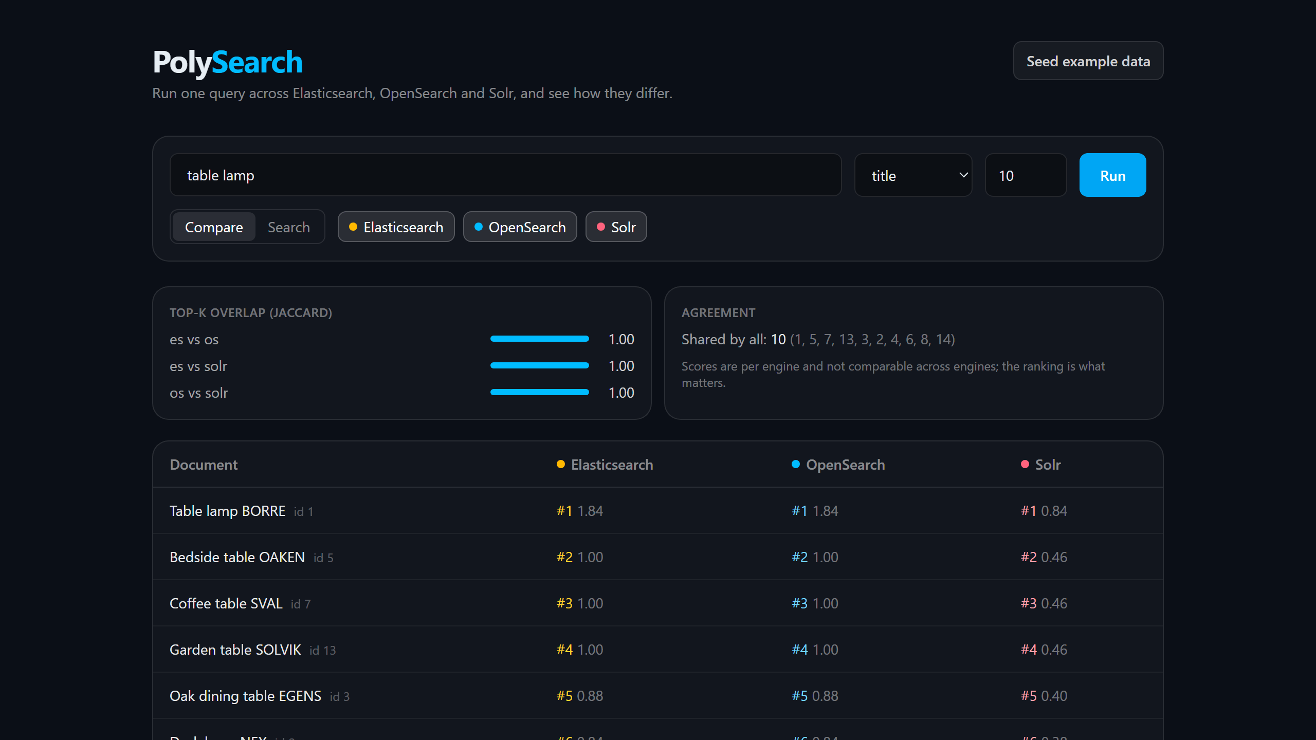This screenshot has height=740, width=1316.
Task: Select the 'Garden table SOLVIK' document row
Action: [658, 650]
